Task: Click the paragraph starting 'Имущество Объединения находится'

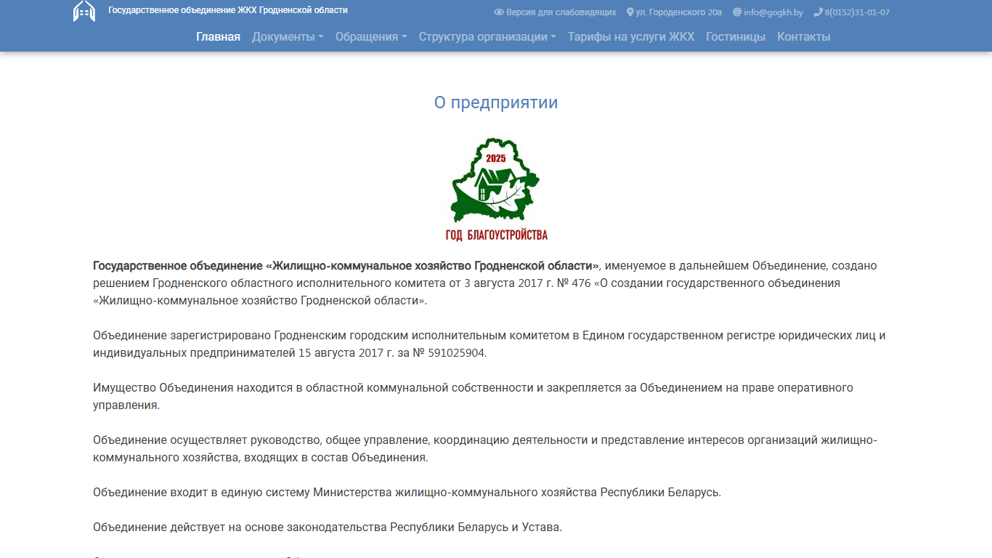Action: pyautogui.click(x=473, y=397)
